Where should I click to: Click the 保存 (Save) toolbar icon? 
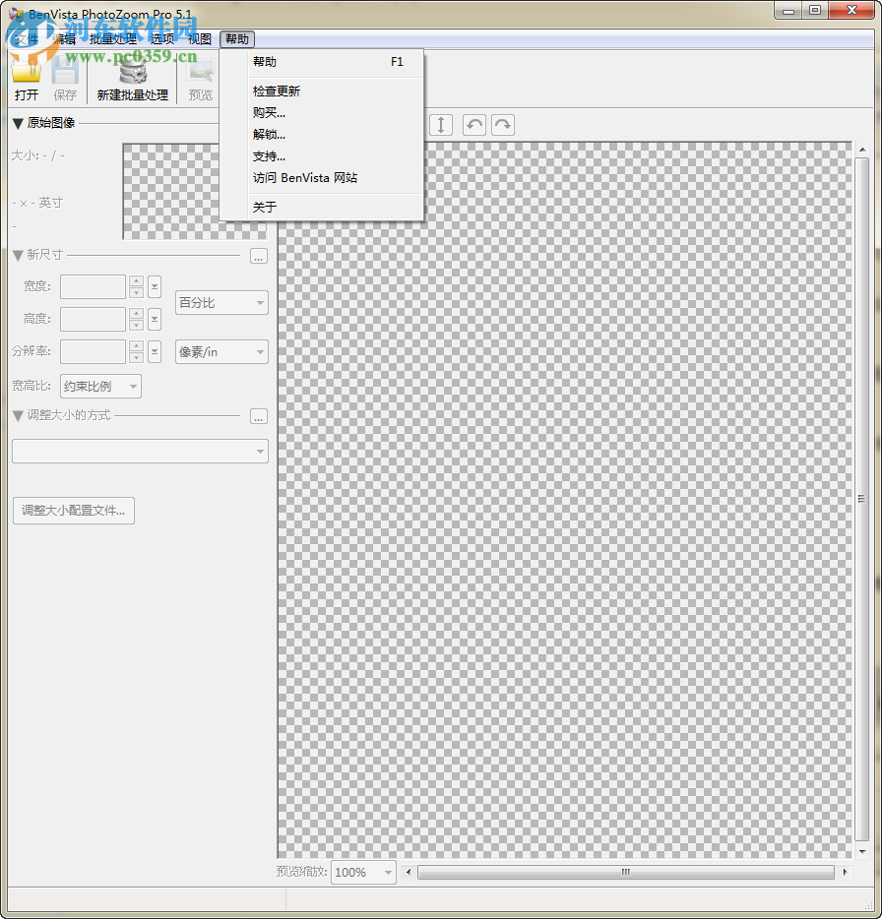(65, 74)
